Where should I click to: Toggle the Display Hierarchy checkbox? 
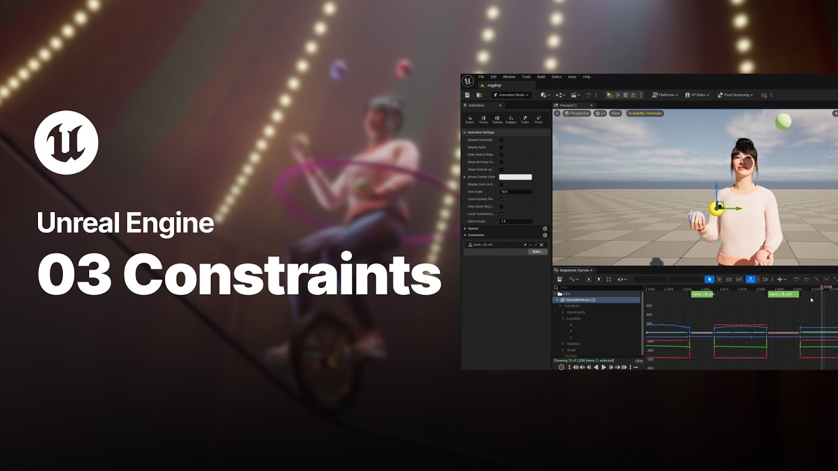[x=501, y=140]
